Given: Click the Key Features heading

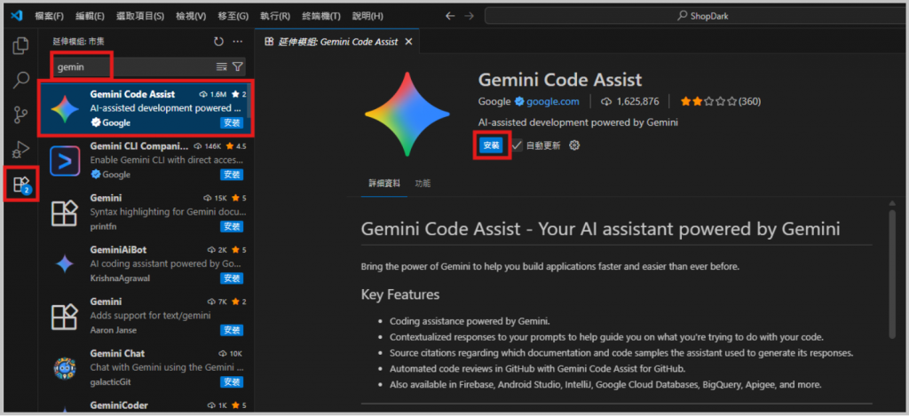Looking at the screenshot, I should click(400, 294).
